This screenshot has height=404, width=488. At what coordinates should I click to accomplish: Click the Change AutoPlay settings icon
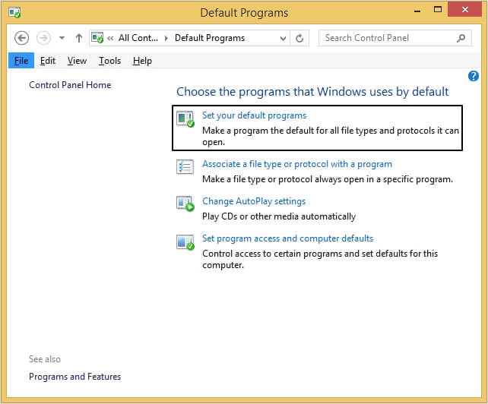185,204
